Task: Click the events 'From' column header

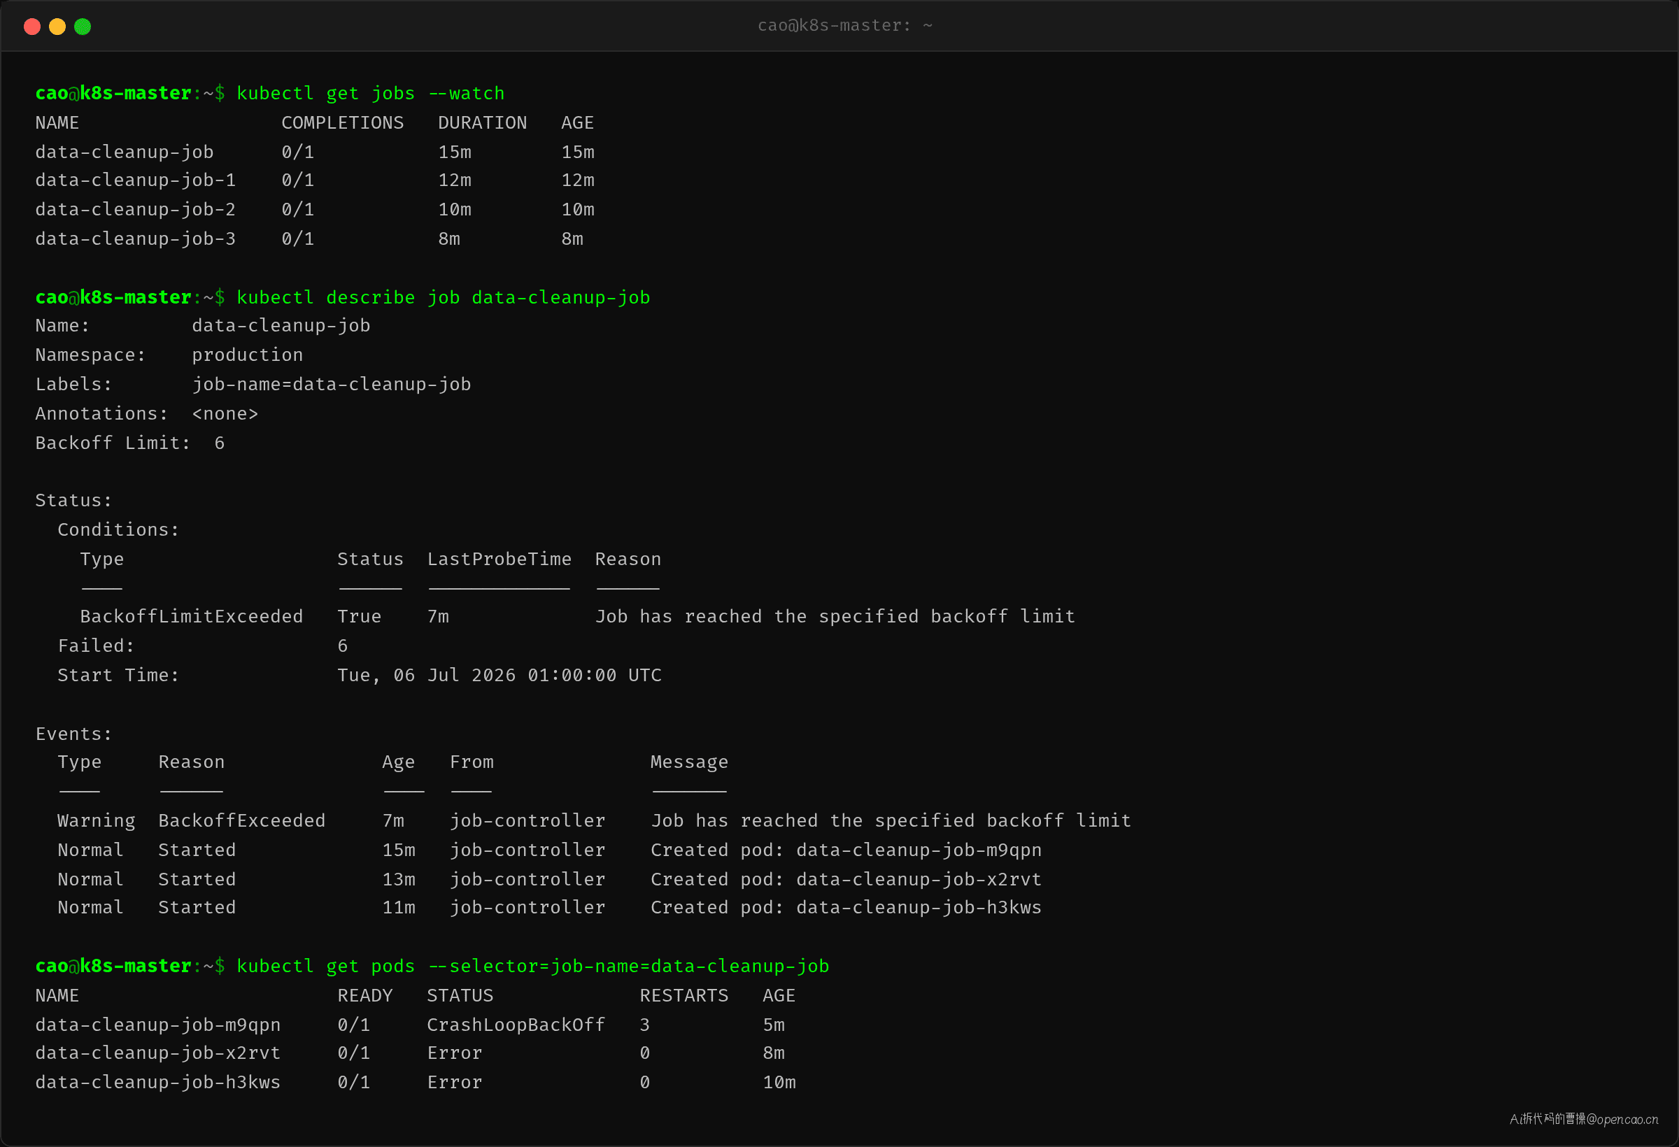Action: point(472,762)
